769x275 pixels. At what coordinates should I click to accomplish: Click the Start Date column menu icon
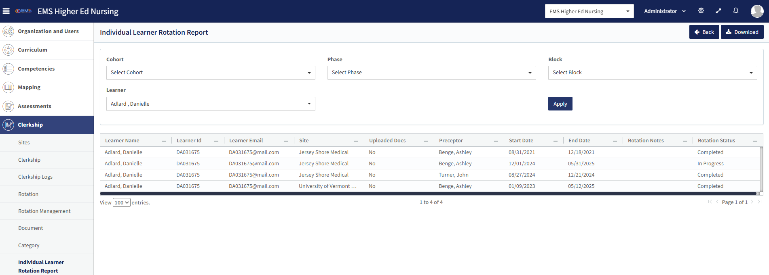pyautogui.click(x=556, y=140)
